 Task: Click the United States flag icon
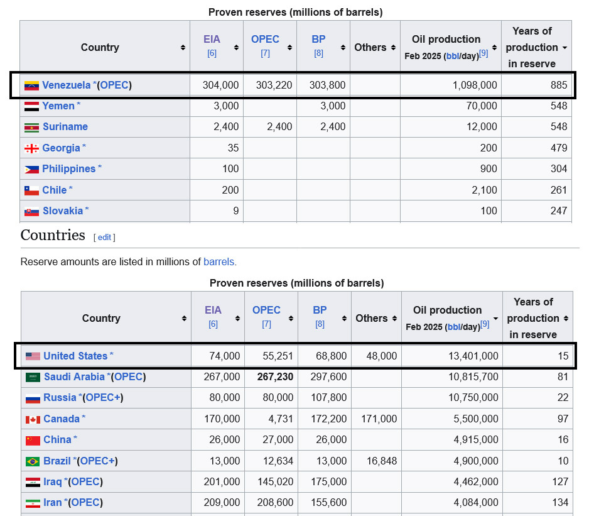point(33,356)
